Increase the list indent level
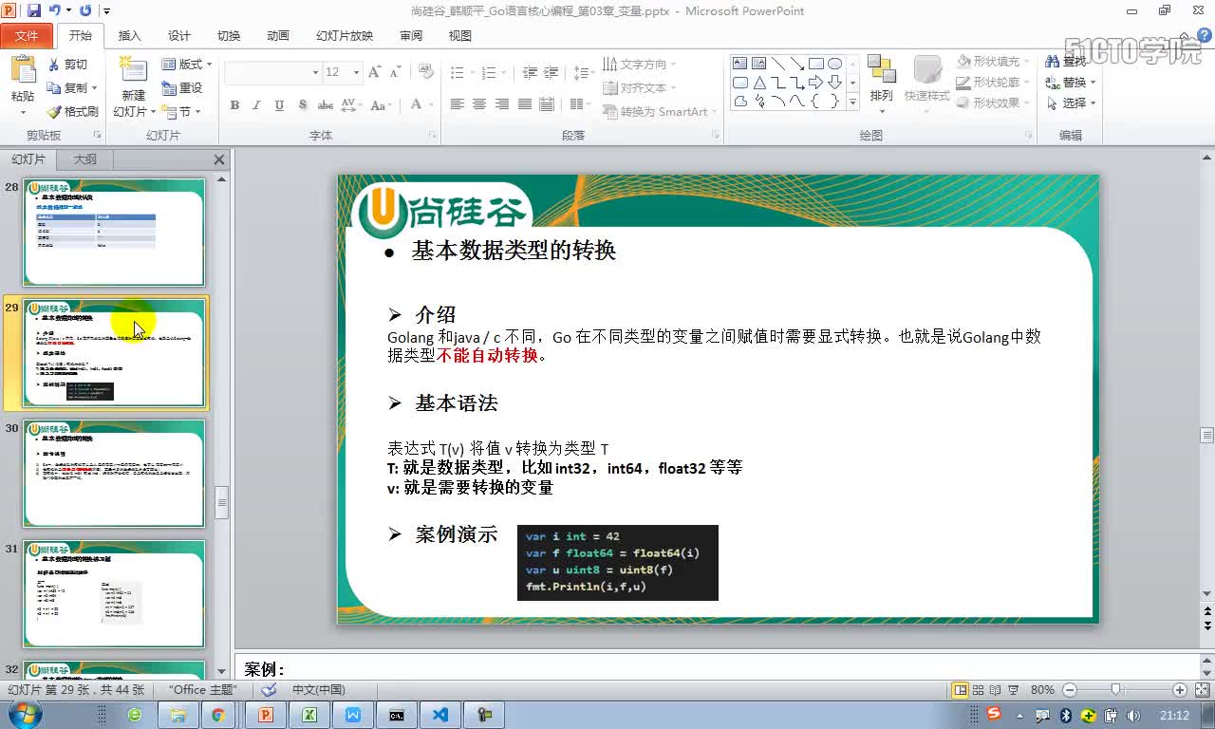Viewport: 1215px width, 729px height. tap(551, 72)
